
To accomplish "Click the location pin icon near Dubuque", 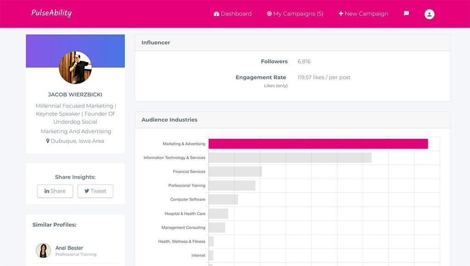I will tap(48, 141).
